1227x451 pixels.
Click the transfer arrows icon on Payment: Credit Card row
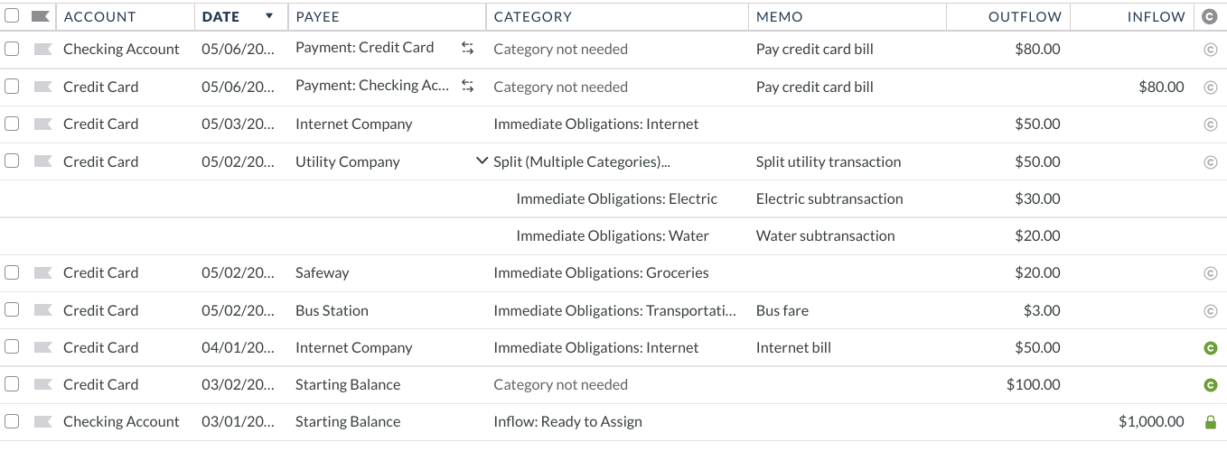467,48
